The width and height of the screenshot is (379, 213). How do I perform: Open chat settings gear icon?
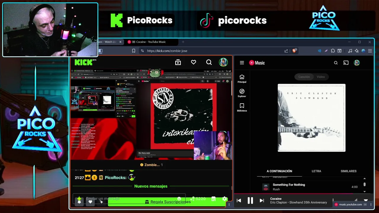(224, 199)
